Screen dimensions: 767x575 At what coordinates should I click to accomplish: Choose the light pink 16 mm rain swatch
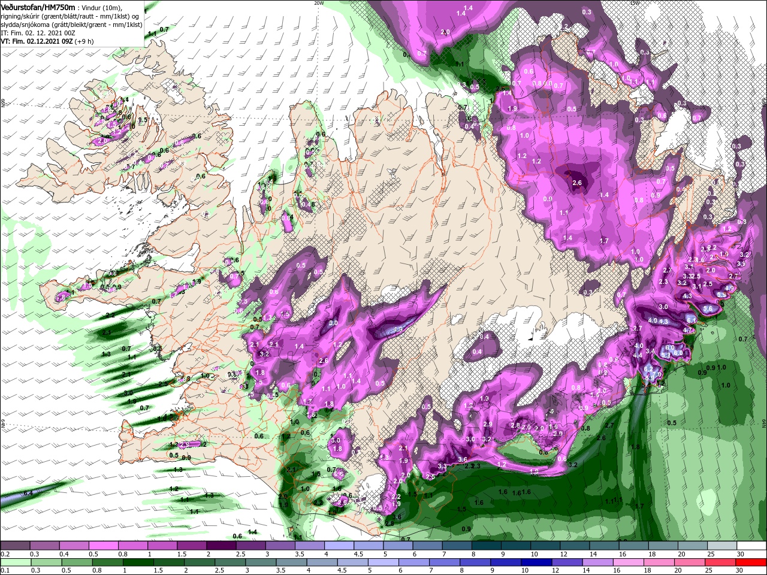coord(629,562)
